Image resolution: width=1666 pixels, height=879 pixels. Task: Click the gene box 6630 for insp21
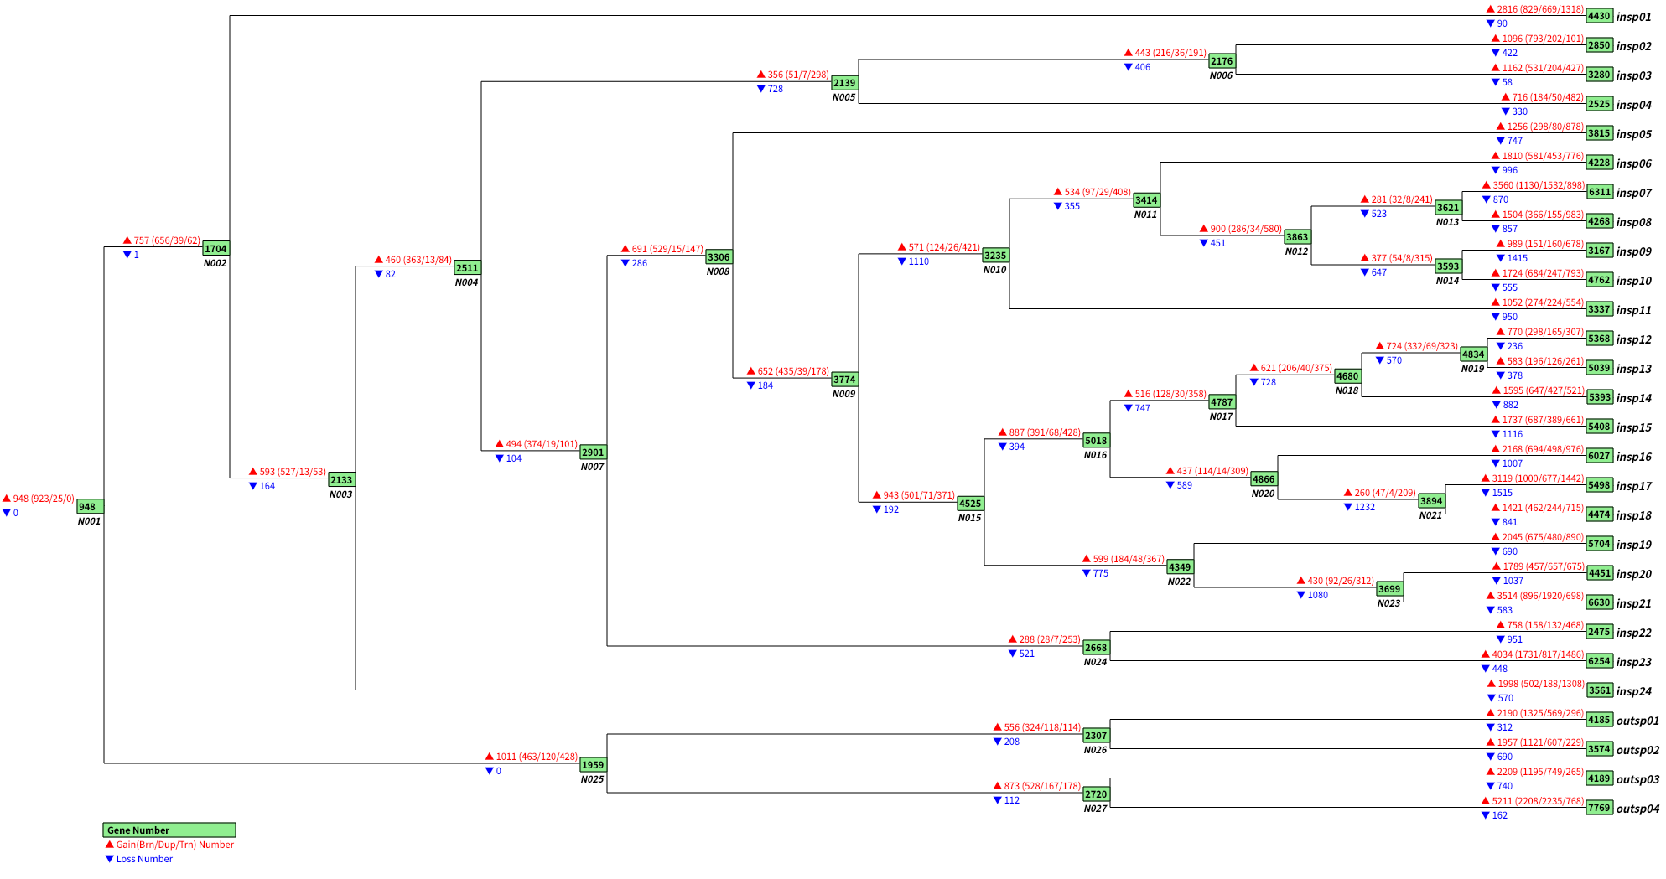point(1599,602)
